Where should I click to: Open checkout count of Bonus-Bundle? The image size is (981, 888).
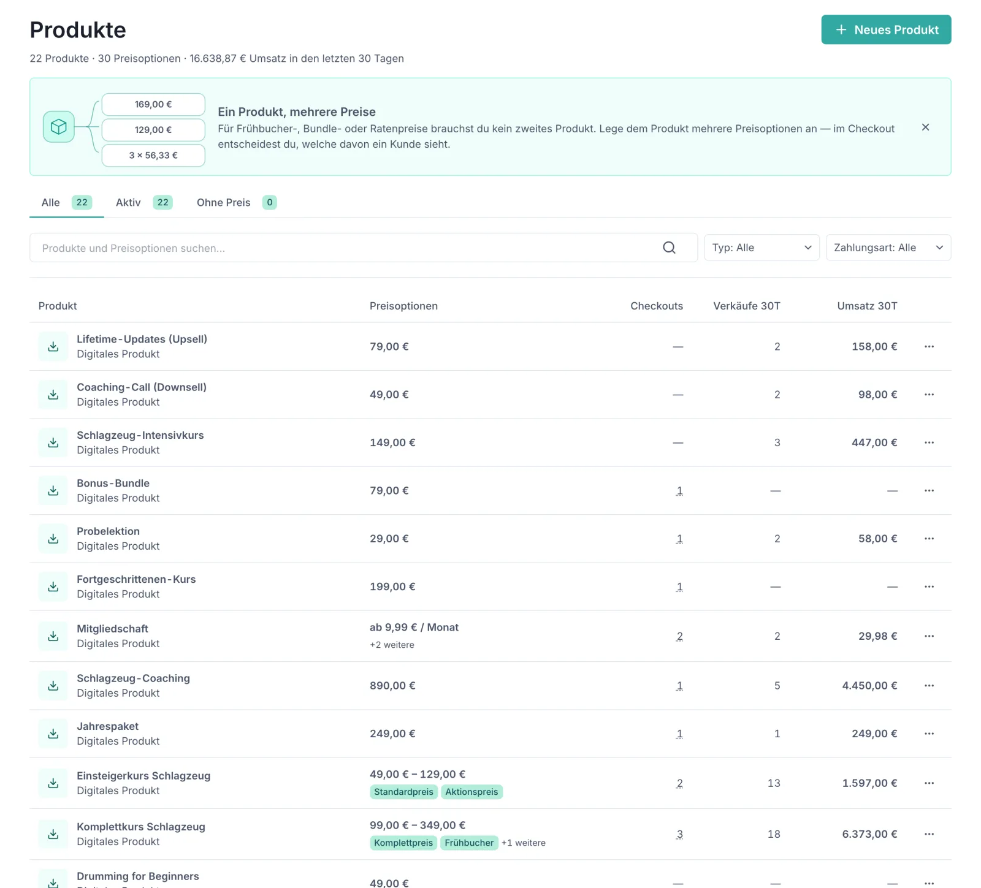pyautogui.click(x=679, y=490)
